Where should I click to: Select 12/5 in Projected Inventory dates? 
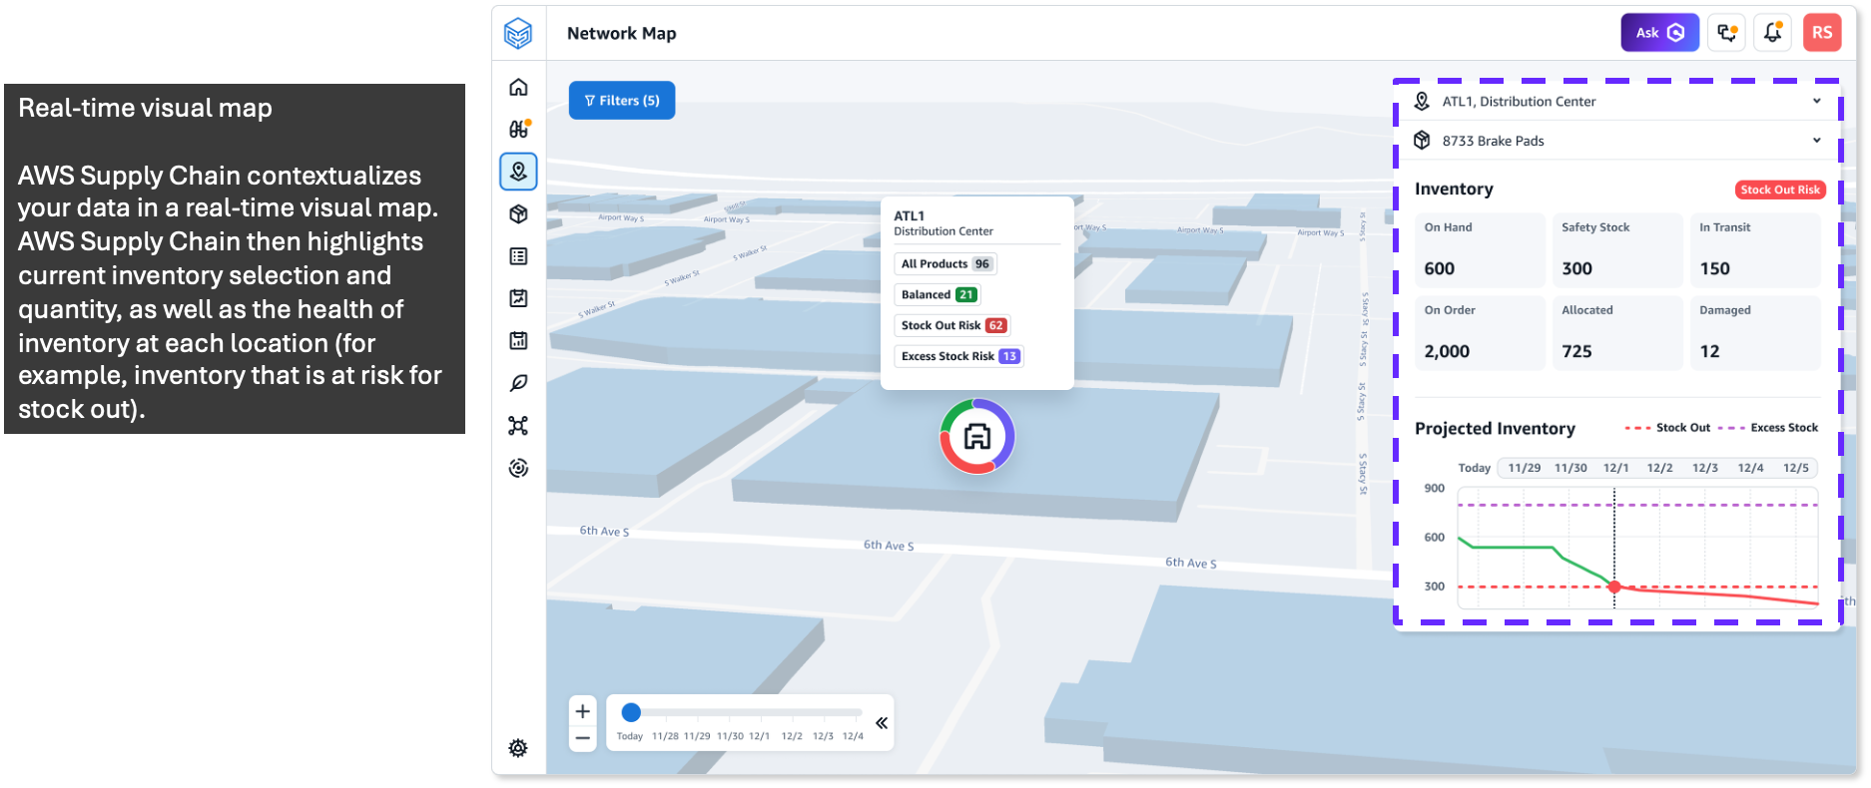coord(1796,468)
